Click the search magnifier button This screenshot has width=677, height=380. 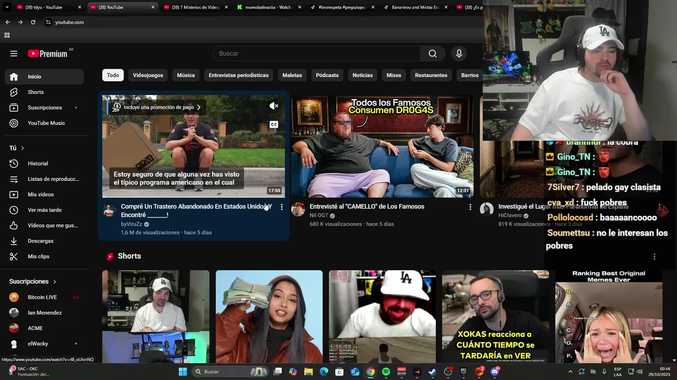[x=433, y=53]
